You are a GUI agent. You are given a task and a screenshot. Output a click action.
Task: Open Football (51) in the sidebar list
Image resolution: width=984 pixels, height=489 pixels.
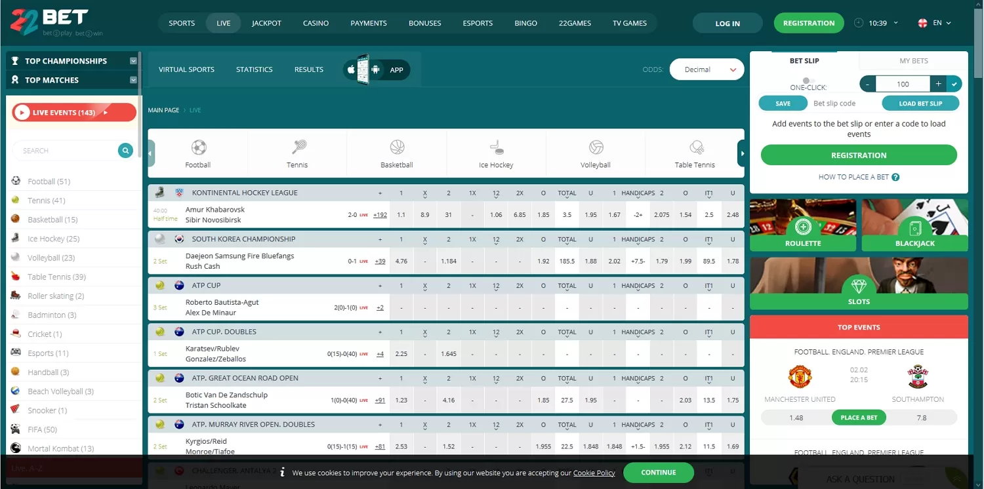click(x=49, y=182)
